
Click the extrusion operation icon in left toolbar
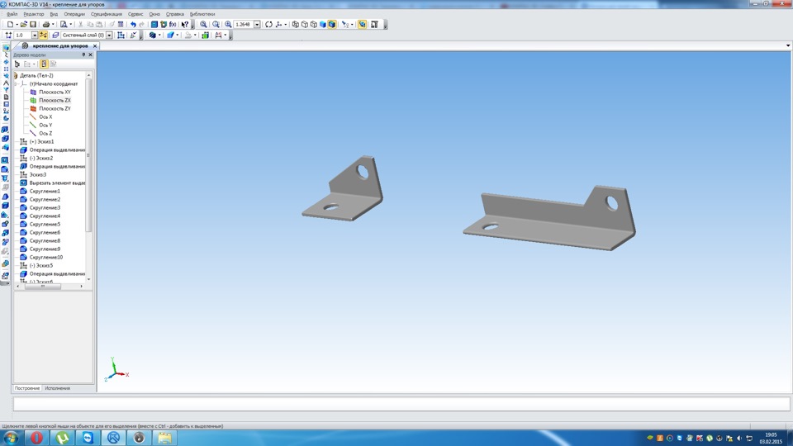pyautogui.click(x=5, y=130)
